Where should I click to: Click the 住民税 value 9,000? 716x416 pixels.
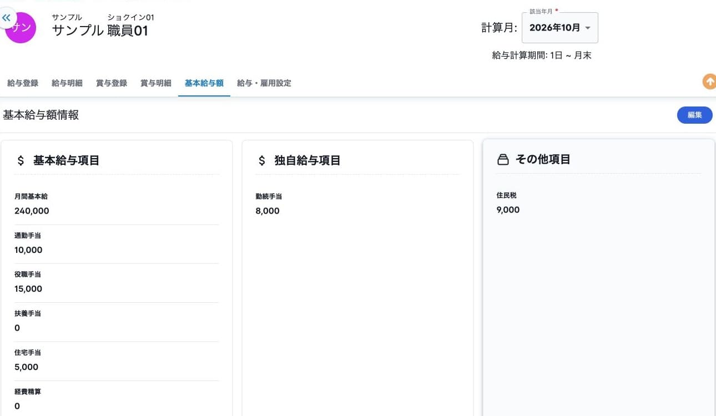pos(508,210)
